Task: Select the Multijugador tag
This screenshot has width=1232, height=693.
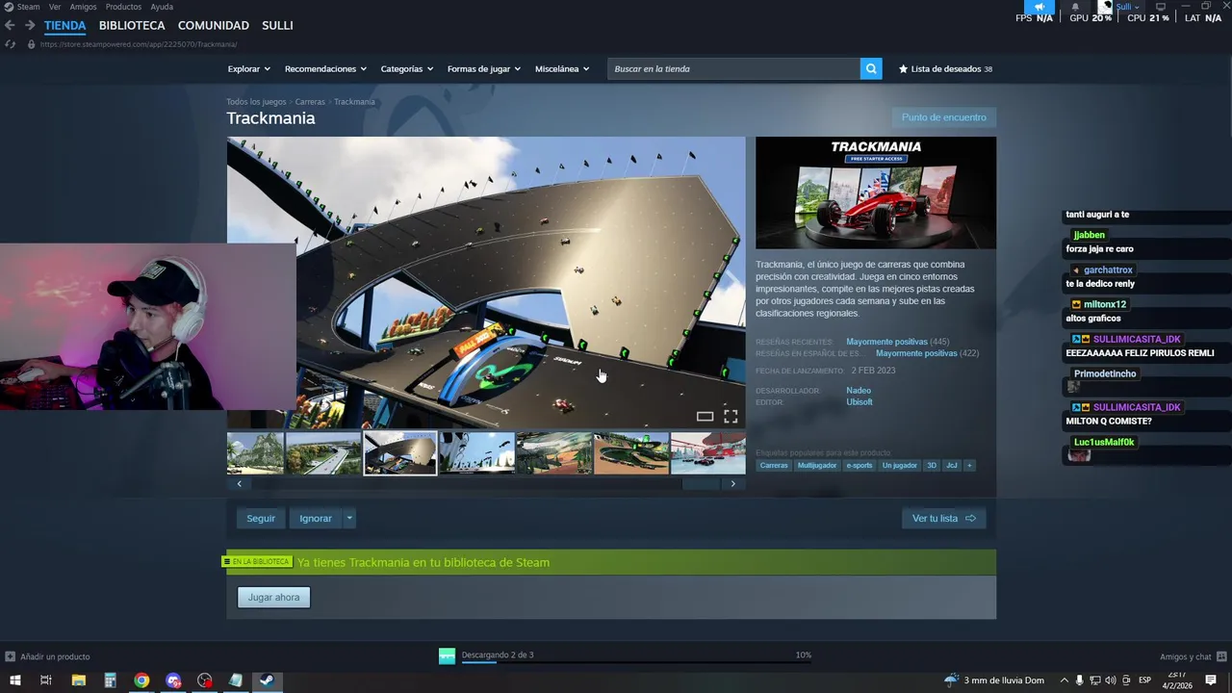Action: click(817, 465)
